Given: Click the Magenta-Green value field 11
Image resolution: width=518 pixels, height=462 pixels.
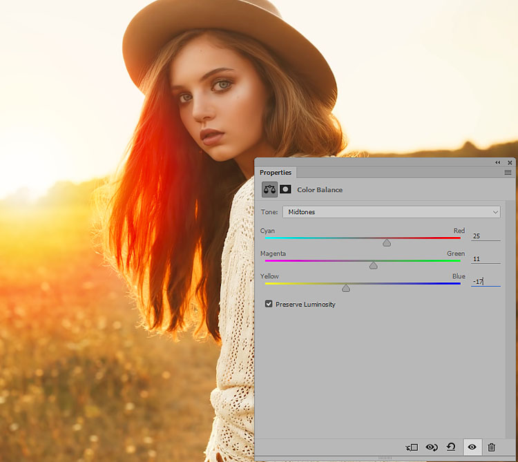Looking at the screenshot, I should (486, 259).
